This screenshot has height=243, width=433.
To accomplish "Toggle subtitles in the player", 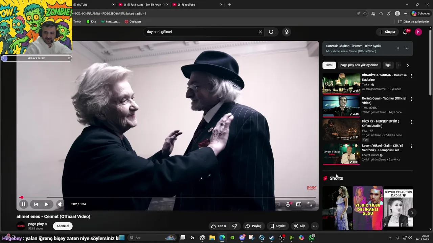I will point(277,204).
